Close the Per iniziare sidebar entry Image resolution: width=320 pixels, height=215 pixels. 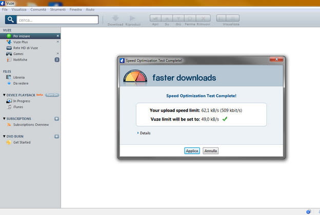(x=57, y=36)
